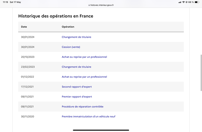Tap the battery icon in the status bar
202x132 pixels.
click(197, 2)
